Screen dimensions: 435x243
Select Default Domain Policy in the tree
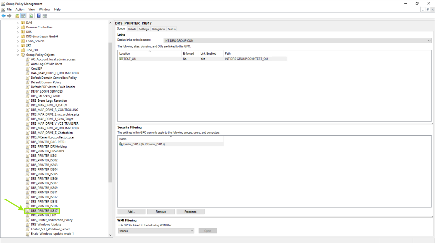coord(46,82)
